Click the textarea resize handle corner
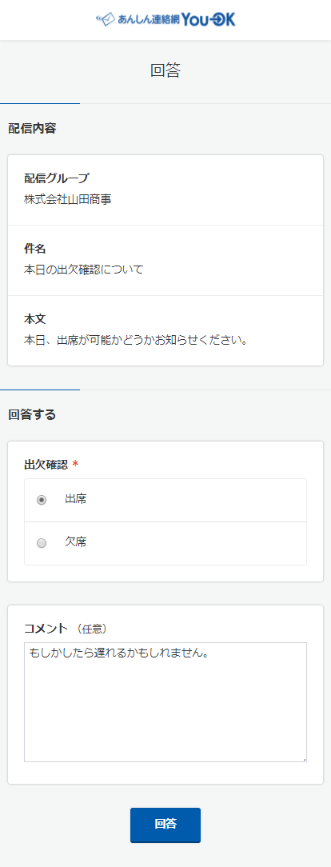 click(x=304, y=759)
